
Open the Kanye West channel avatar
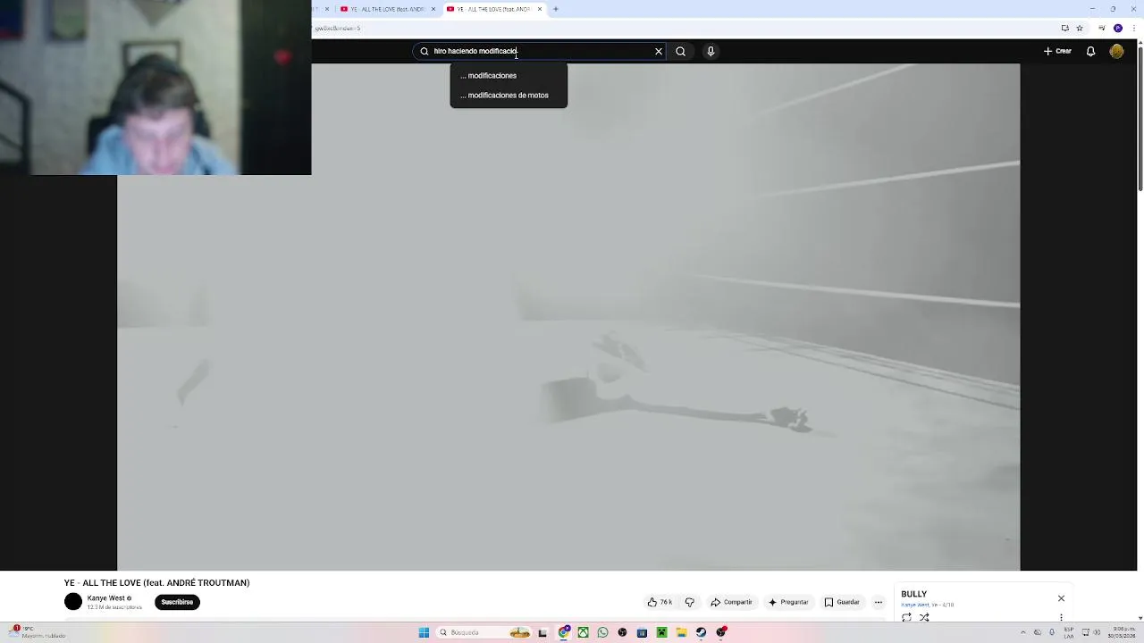(73, 602)
